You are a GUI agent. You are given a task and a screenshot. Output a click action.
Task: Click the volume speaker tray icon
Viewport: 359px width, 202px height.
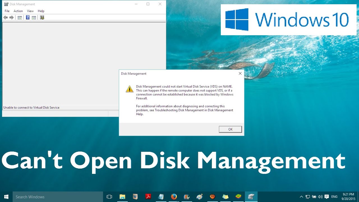tap(320, 197)
